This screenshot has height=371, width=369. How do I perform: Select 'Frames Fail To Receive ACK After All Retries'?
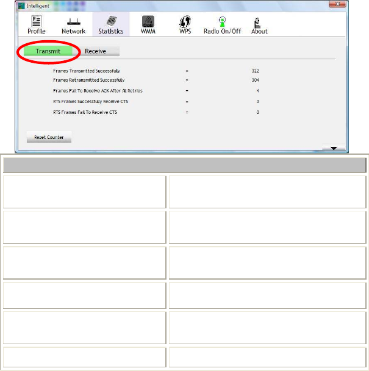pos(98,91)
